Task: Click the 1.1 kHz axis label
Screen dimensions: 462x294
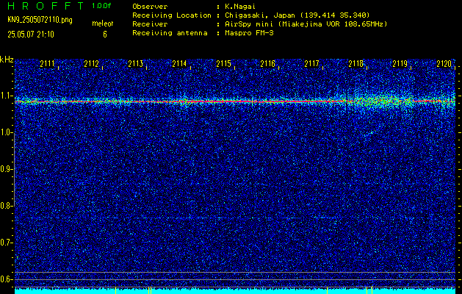Action: pyautogui.click(x=6, y=96)
